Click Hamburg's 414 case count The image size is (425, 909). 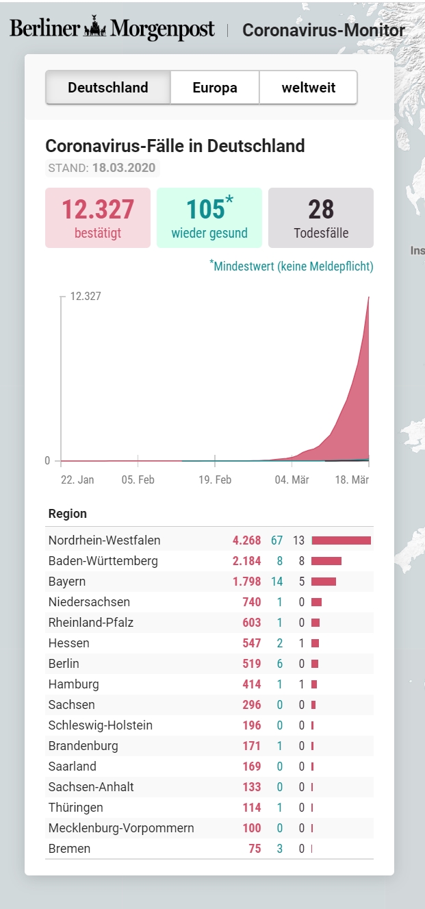(x=251, y=684)
